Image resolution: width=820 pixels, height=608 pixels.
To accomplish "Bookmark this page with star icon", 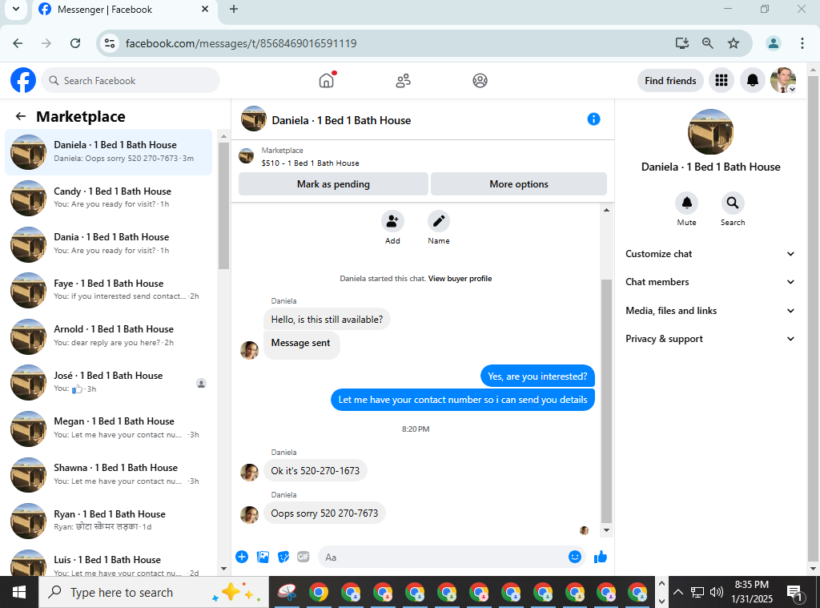I will pyautogui.click(x=734, y=43).
